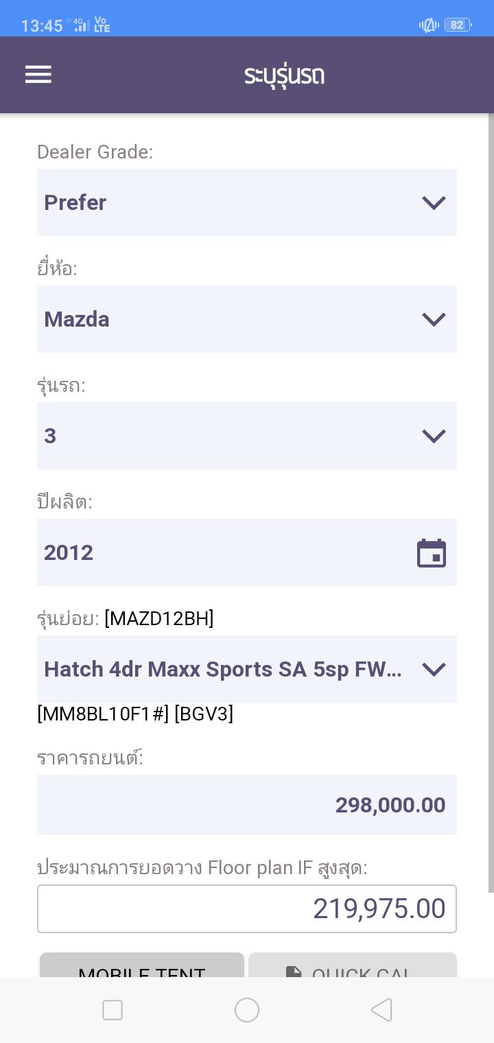Tap the Mobile Tent button
This screenshot has width=494, height=1043.
tap(142, 966)
